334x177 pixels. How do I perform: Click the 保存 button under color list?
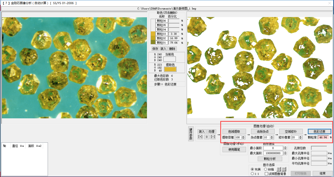tap(155, 49)
